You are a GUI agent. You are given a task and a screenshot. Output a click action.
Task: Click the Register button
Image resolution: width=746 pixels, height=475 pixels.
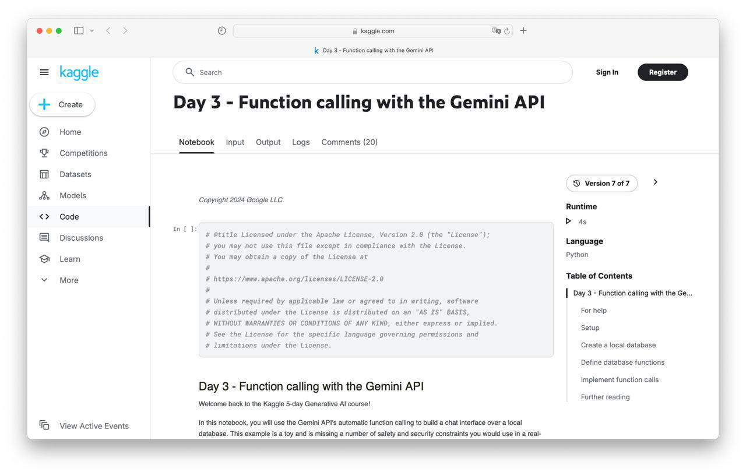tap(662, 72)
